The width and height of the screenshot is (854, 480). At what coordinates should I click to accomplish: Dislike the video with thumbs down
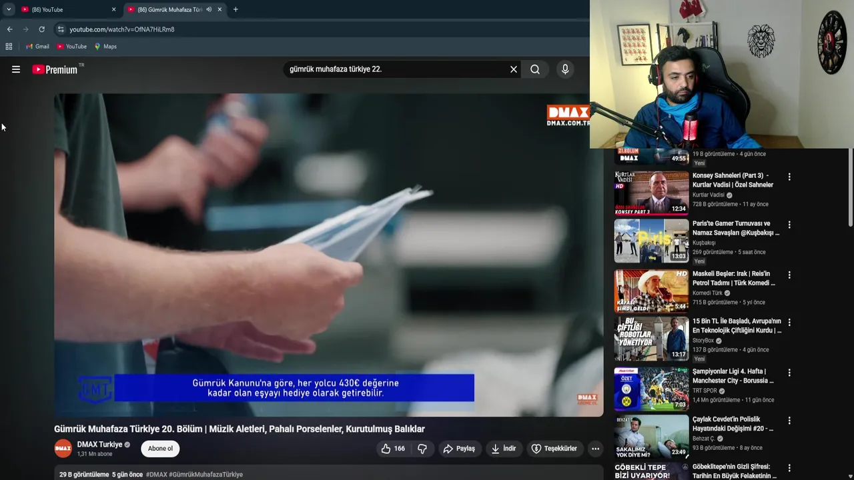click(422, 449)
